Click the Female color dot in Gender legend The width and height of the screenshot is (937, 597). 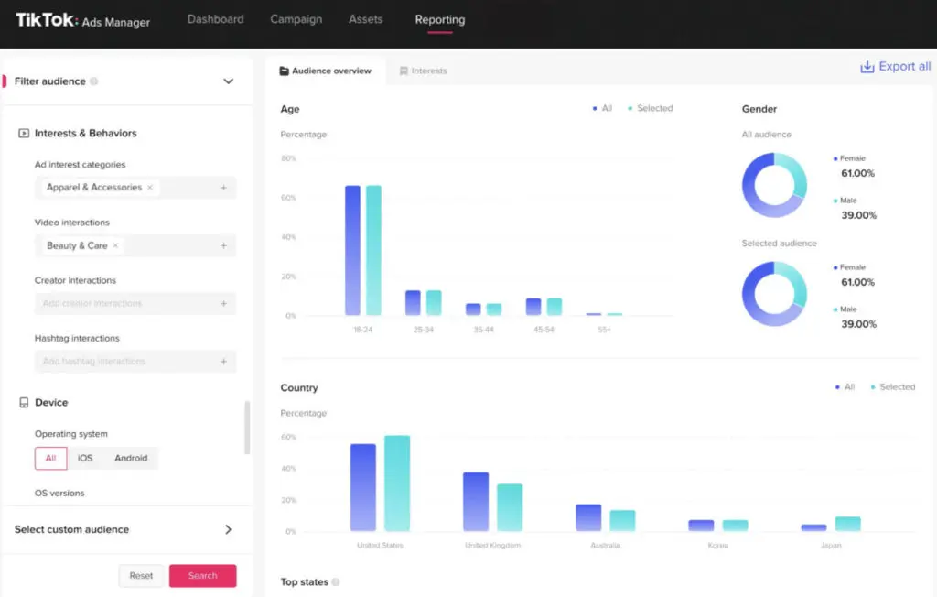(835, 158)
